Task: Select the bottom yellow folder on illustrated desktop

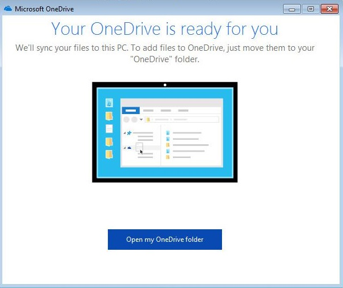Action: click(109, 154)
